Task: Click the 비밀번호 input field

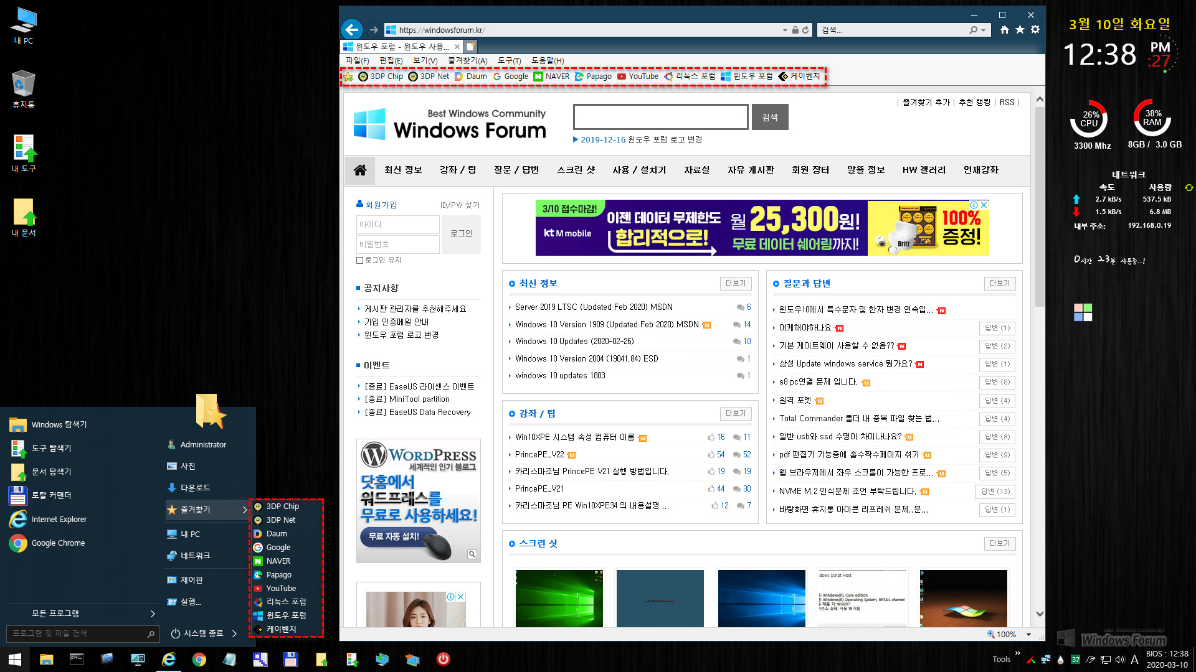Action: (x=398, y=245)
